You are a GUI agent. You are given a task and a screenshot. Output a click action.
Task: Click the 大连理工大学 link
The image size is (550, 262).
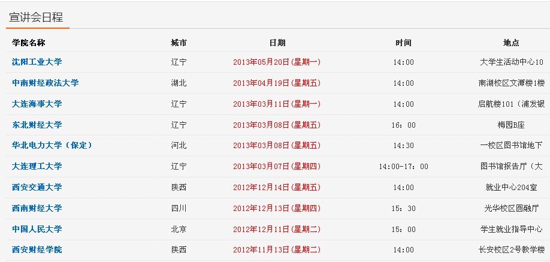coord(37,166)
